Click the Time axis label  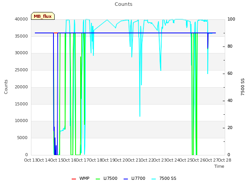[x=219, y=166]
